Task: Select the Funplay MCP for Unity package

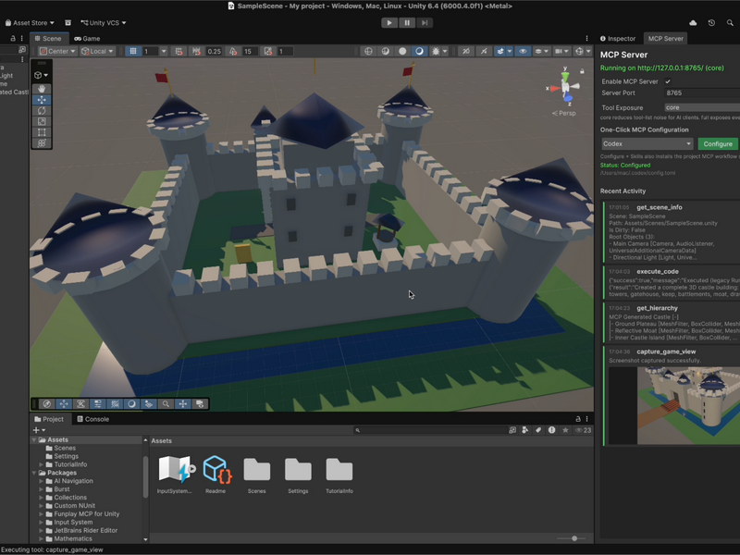Action: click(x=87, y=514)
